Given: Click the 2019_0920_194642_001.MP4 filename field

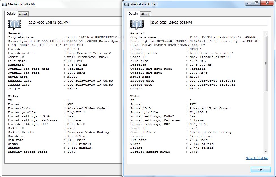Looking at the screenshot, I should [x=75, y=23].
